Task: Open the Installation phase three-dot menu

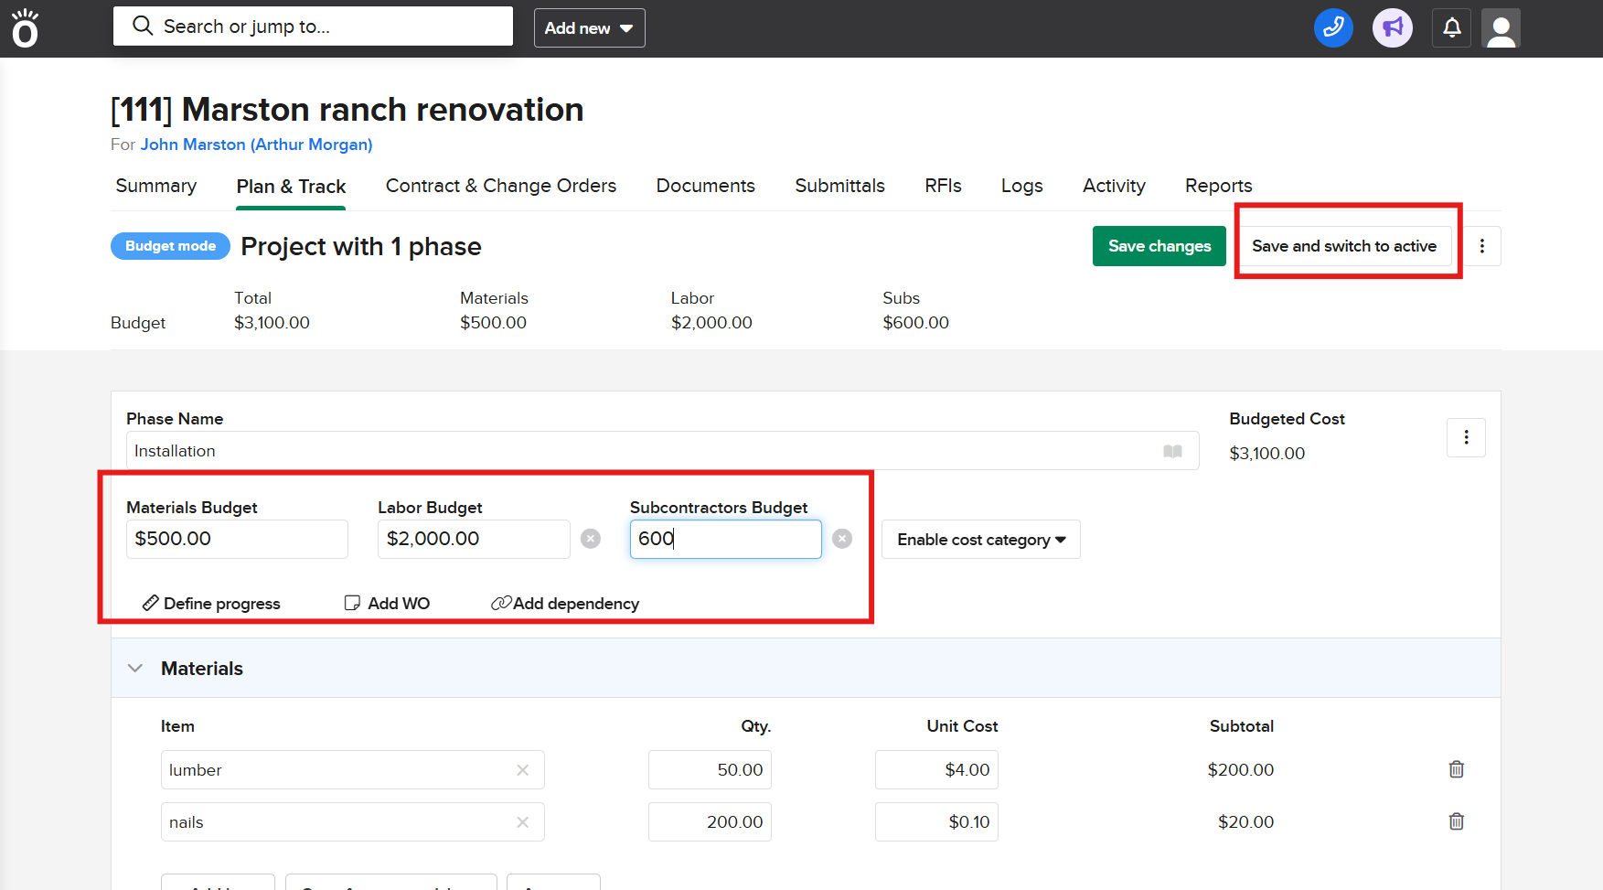Action: pos(1466,437)
